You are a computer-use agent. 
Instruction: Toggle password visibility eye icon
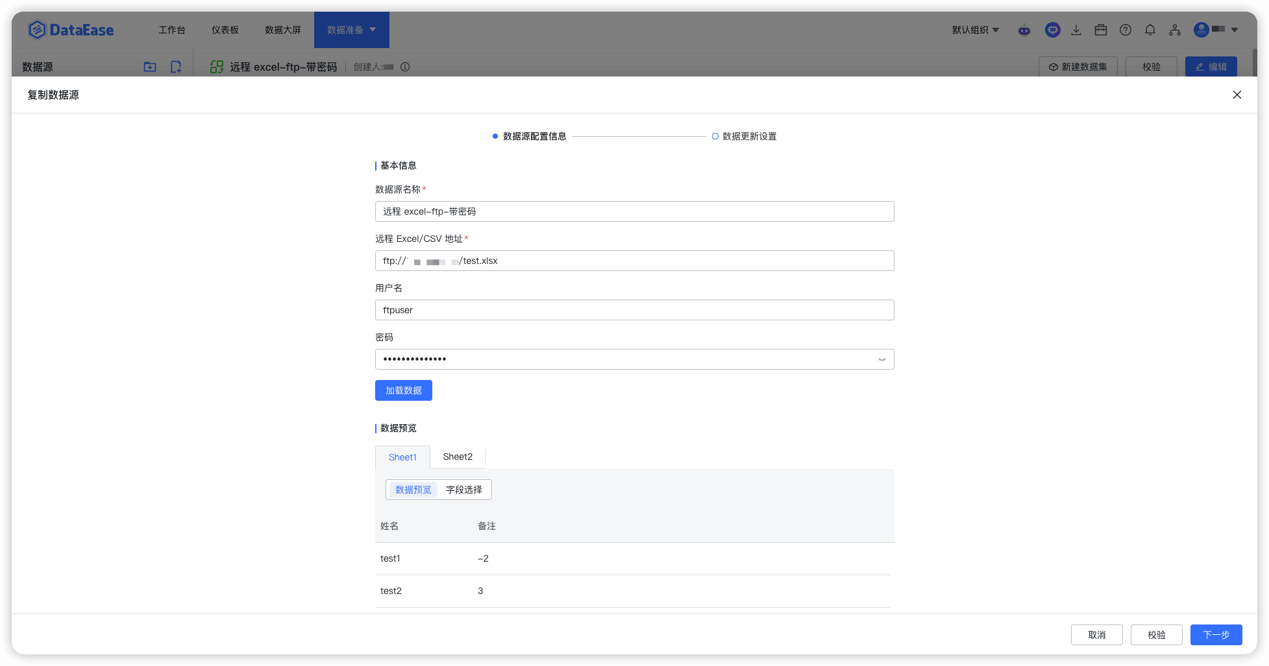click(x=881, y=359)
